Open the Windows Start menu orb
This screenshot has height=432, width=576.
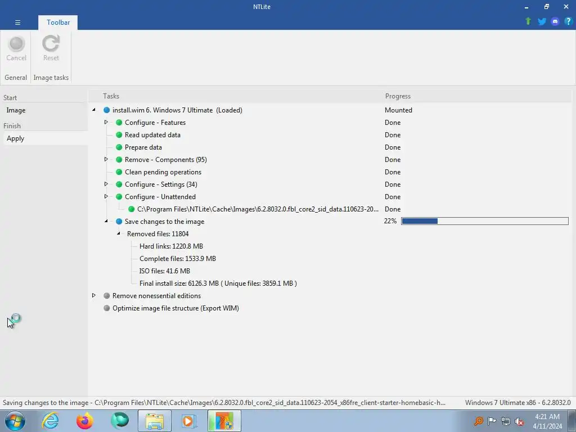[15, 421]
